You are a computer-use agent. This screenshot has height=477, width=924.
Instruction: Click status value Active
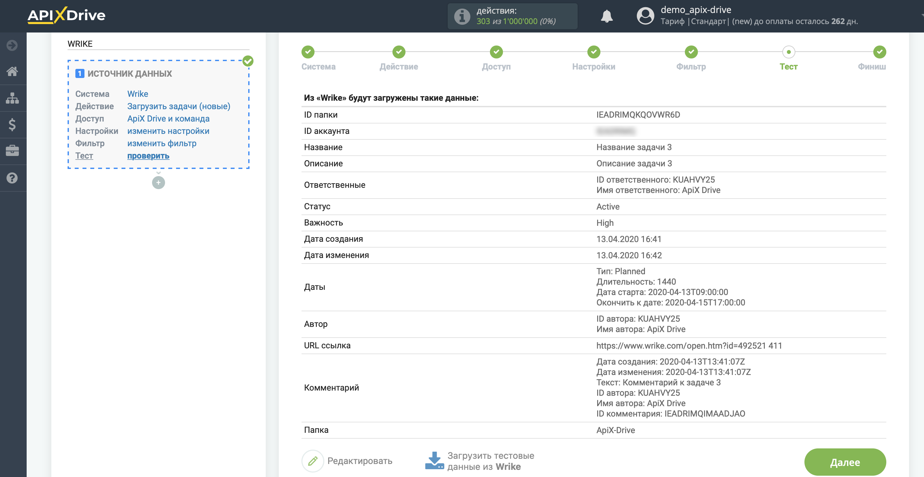pos(608,207)
